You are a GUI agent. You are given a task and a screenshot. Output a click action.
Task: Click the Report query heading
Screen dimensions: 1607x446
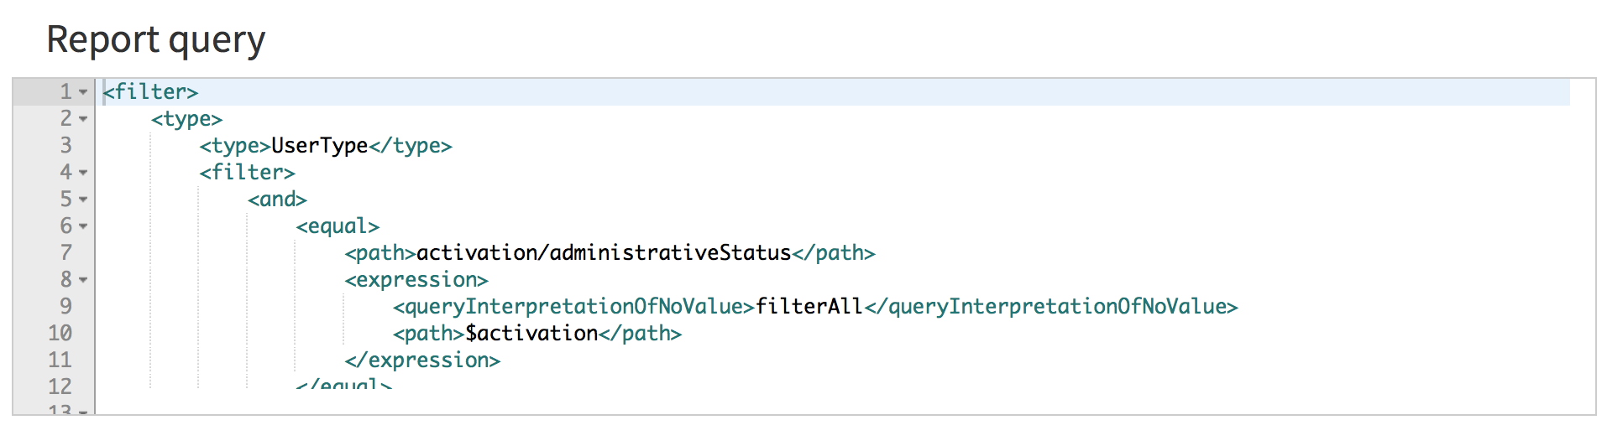pos(155,40)
